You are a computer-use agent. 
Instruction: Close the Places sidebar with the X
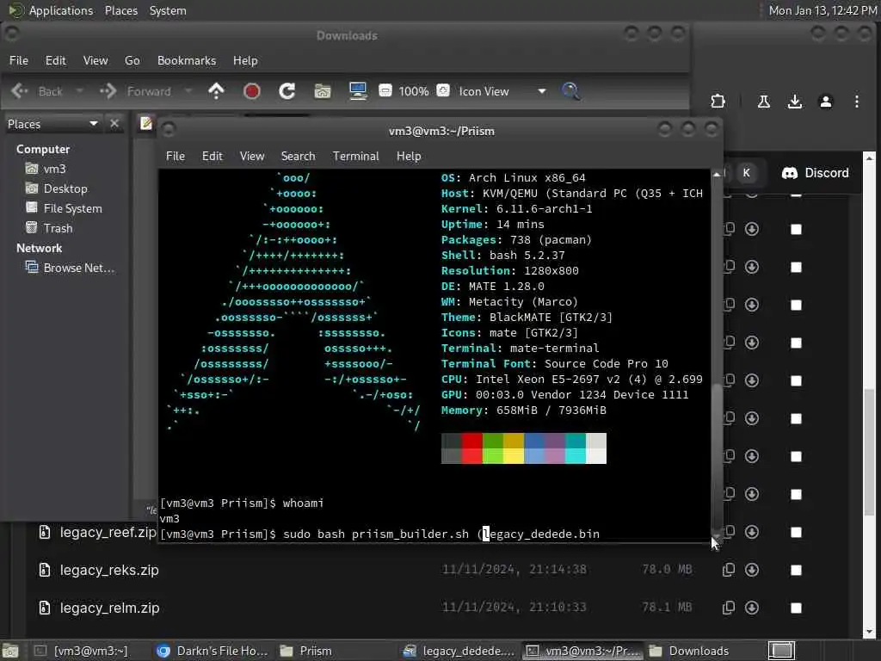click(114, 124)
